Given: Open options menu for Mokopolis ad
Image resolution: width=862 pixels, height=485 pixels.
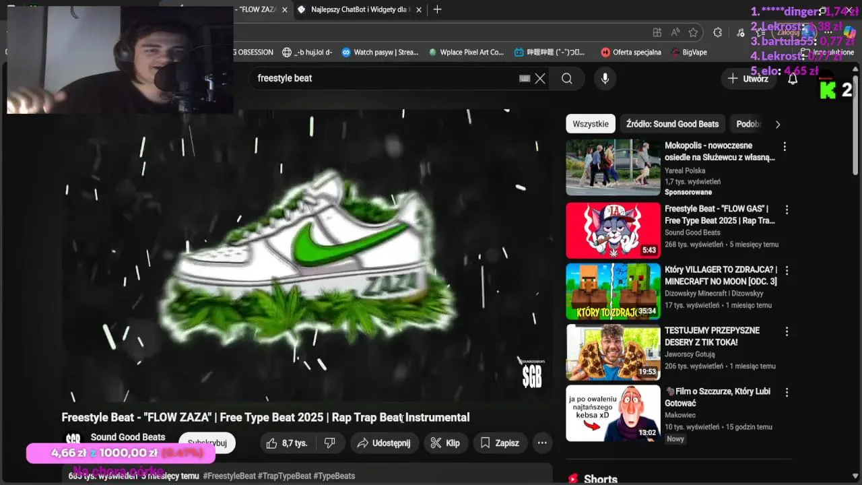Looking at the screenshot, I should click(x=785, y=146).
